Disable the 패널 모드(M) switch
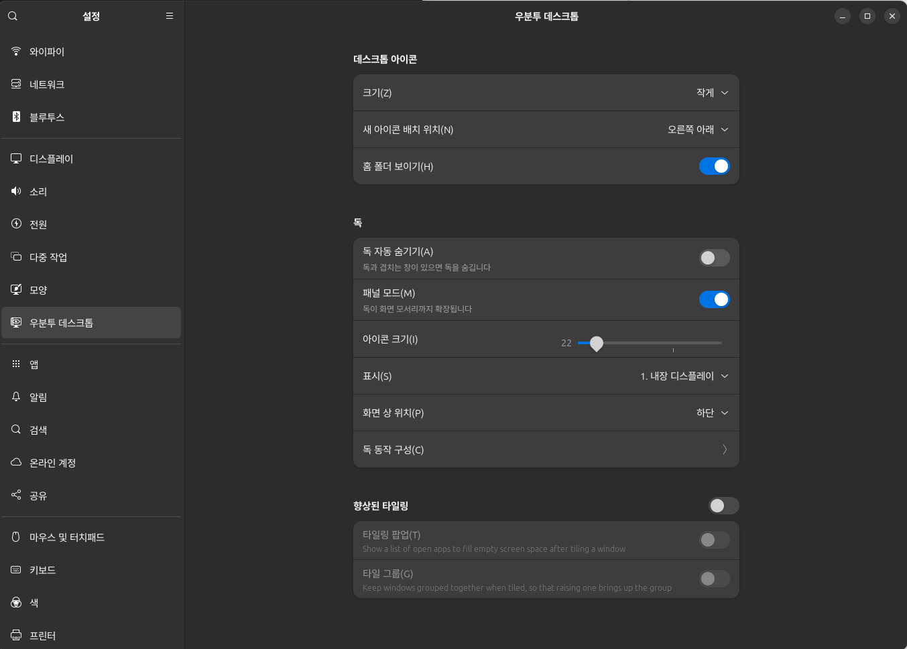 click(x=714, y=299)
